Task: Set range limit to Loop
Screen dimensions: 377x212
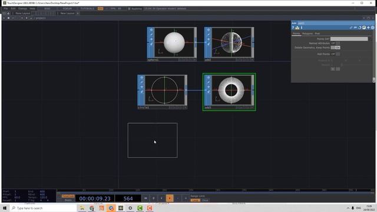Action: [x=195, y=200]
